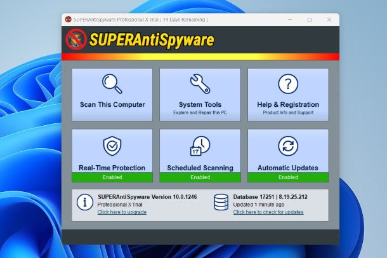
Task: Click the magnifying glass scan icon
Action: (112, 84)
